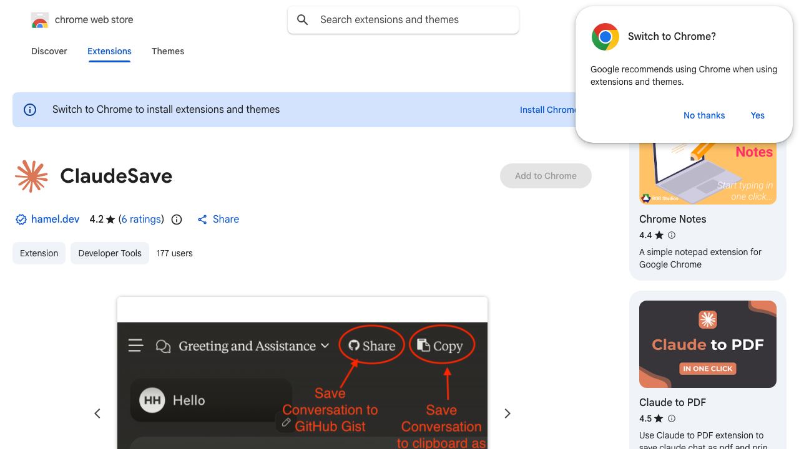
Task: Open the Claude to PDF extension title
Action: coord(673,402)
